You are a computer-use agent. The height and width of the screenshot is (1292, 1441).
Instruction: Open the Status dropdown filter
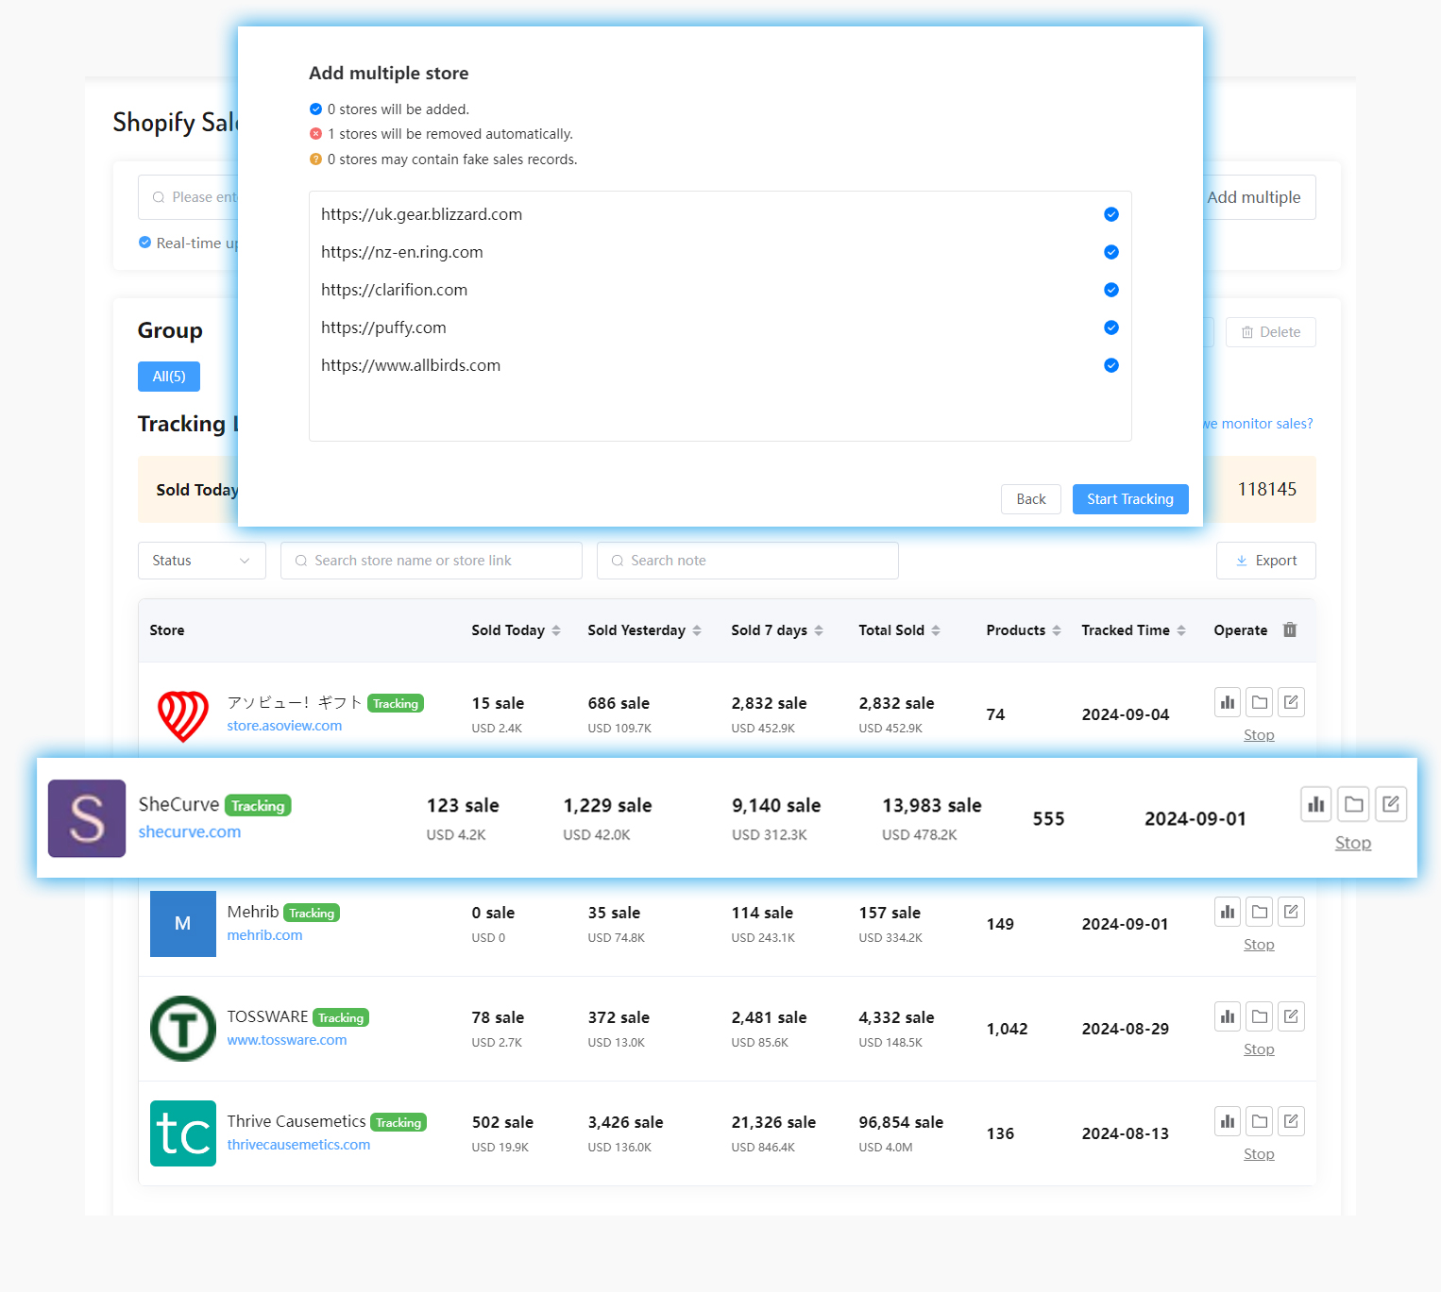(201, 560)
